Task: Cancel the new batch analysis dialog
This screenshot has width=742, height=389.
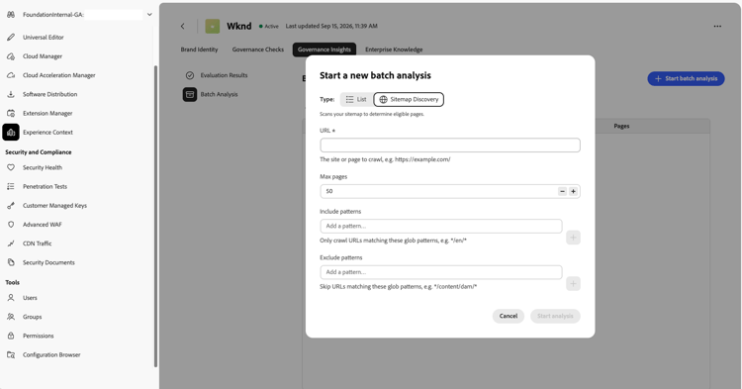Action: pyautogui.click(x=509, y=316)
